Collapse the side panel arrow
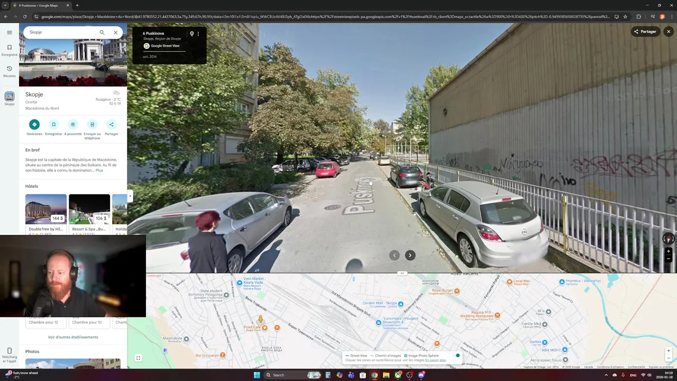The height and width of the screenshot is (381, 677). coord(130,196)
